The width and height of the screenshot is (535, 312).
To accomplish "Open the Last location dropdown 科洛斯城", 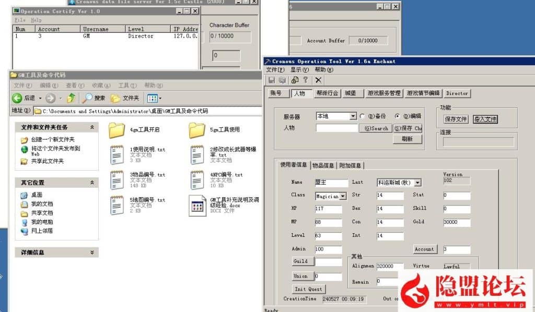I will click(417, 183).
